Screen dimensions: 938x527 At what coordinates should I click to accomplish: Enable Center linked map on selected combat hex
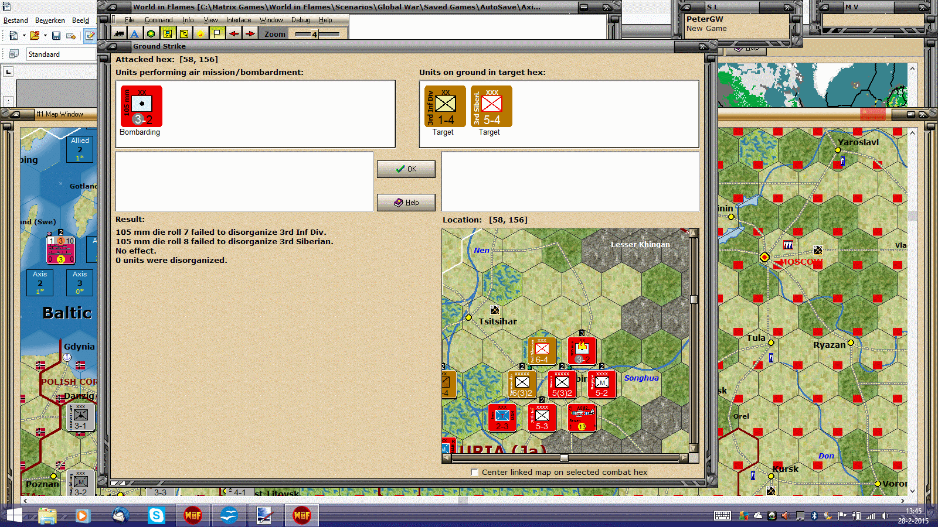tap(475, 472)
